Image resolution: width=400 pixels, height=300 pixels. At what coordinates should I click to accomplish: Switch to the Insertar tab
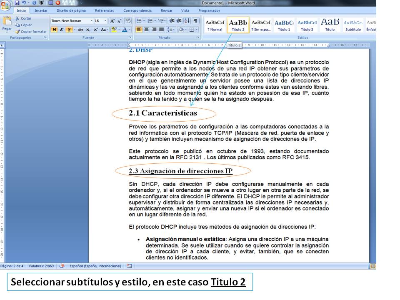point(41,10)
